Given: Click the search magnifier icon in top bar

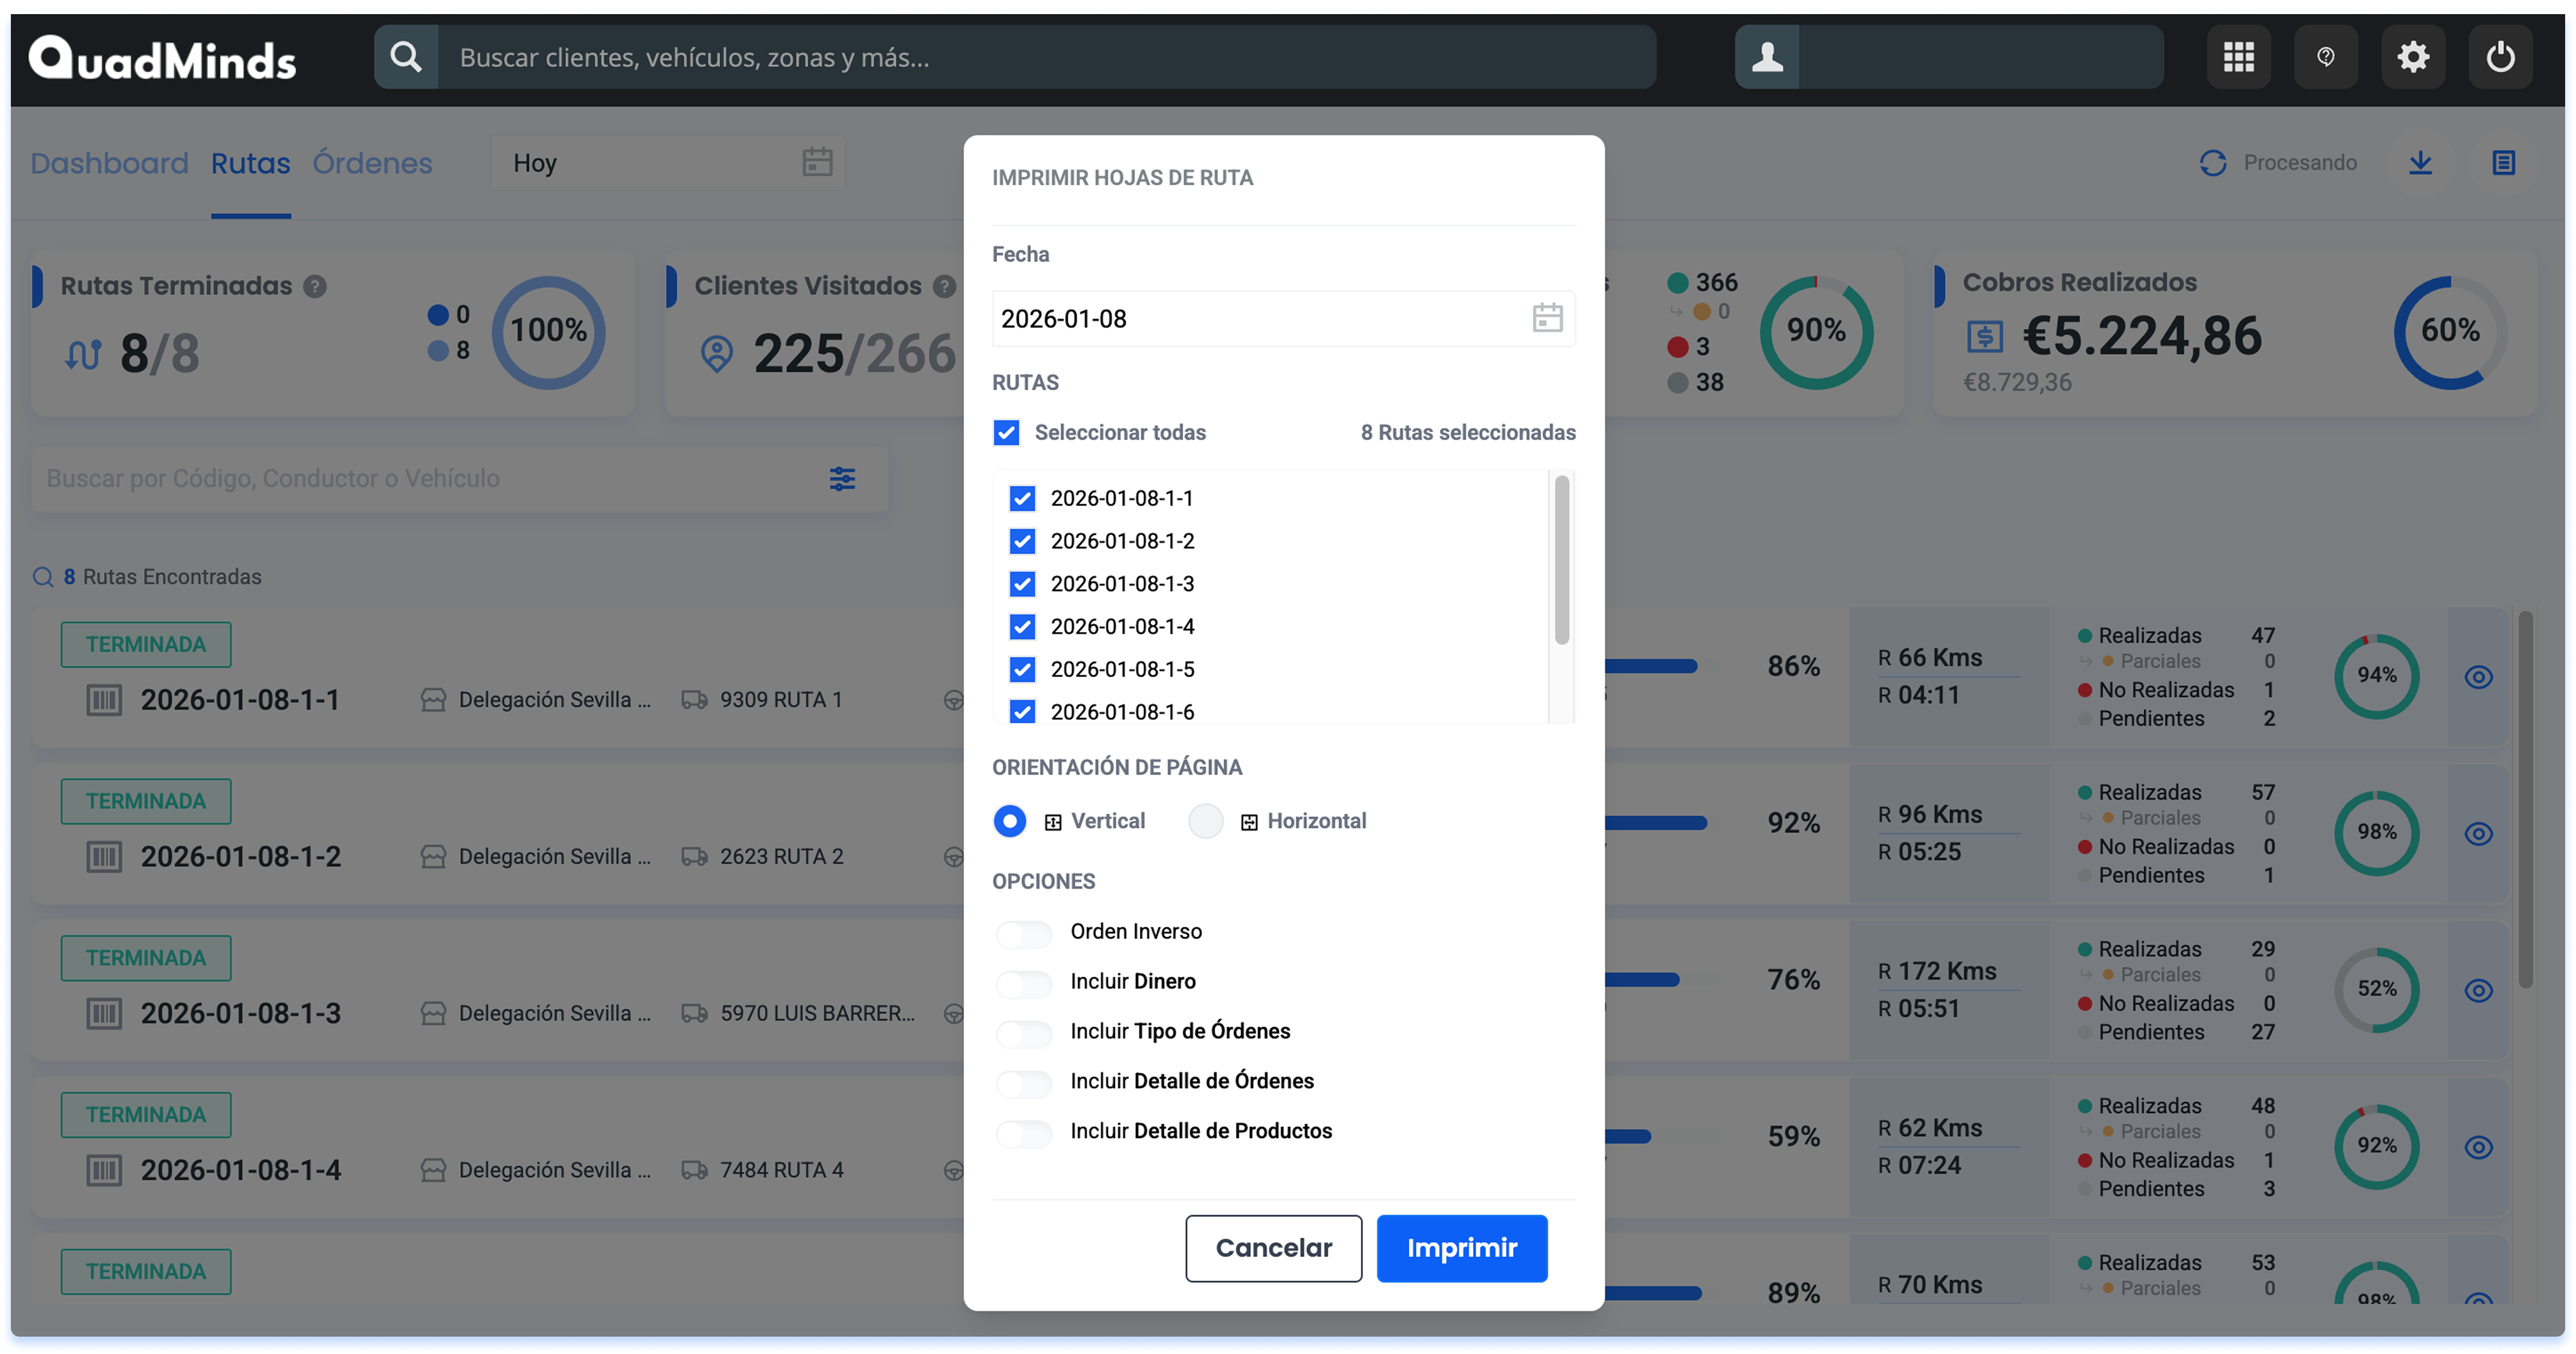Looking at the screenshot, I should point(406,57).
